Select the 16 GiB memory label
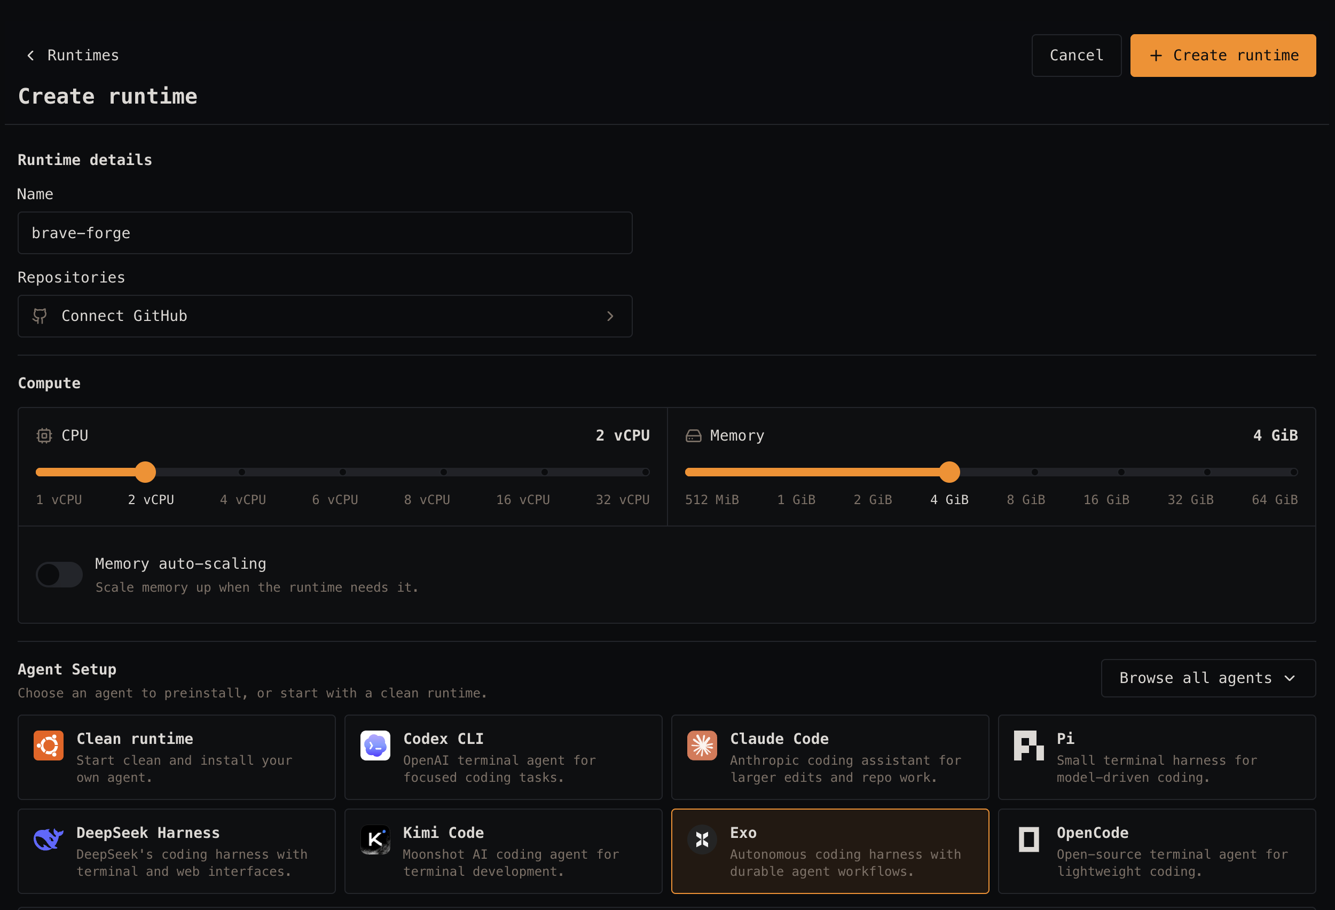 point(1106,499)
